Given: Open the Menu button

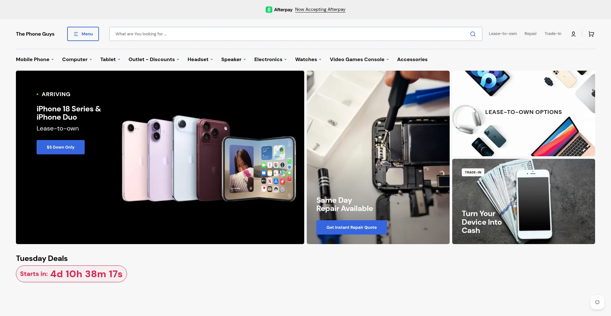Looking at the screenshot, I should click(83, 34).
